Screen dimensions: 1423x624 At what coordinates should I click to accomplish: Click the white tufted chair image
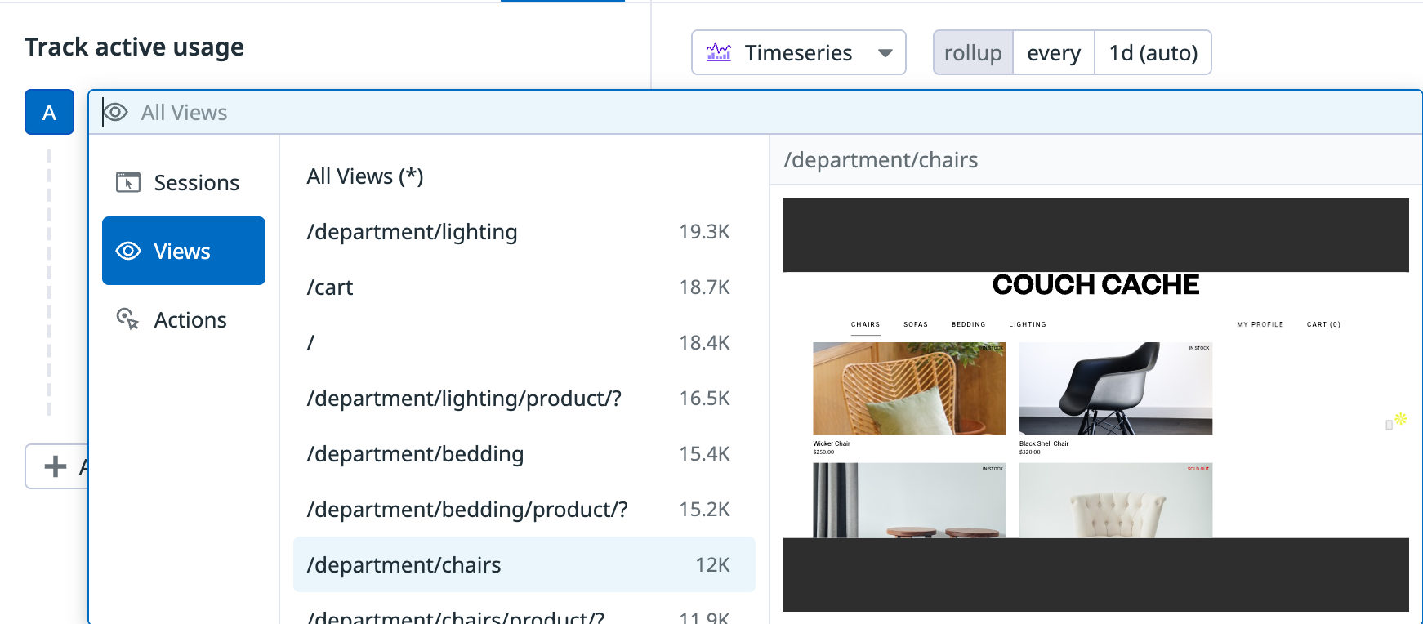pyautogui.click(x=1116, y=500)
